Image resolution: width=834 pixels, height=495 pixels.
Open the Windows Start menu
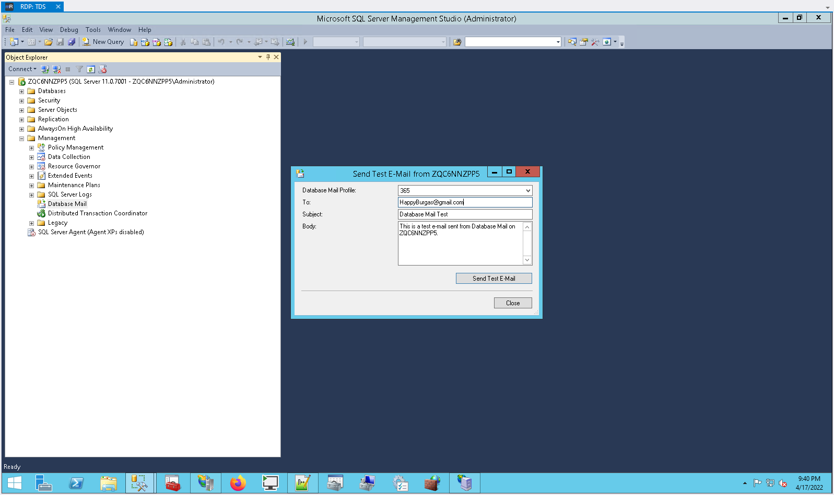pyautogui.click(x=15, y=484)
